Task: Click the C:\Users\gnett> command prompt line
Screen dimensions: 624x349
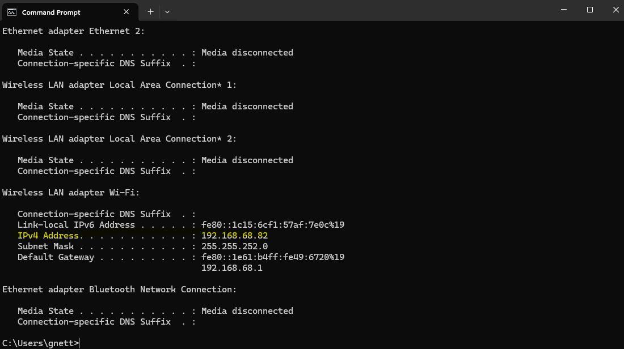Action: (41, 343)
